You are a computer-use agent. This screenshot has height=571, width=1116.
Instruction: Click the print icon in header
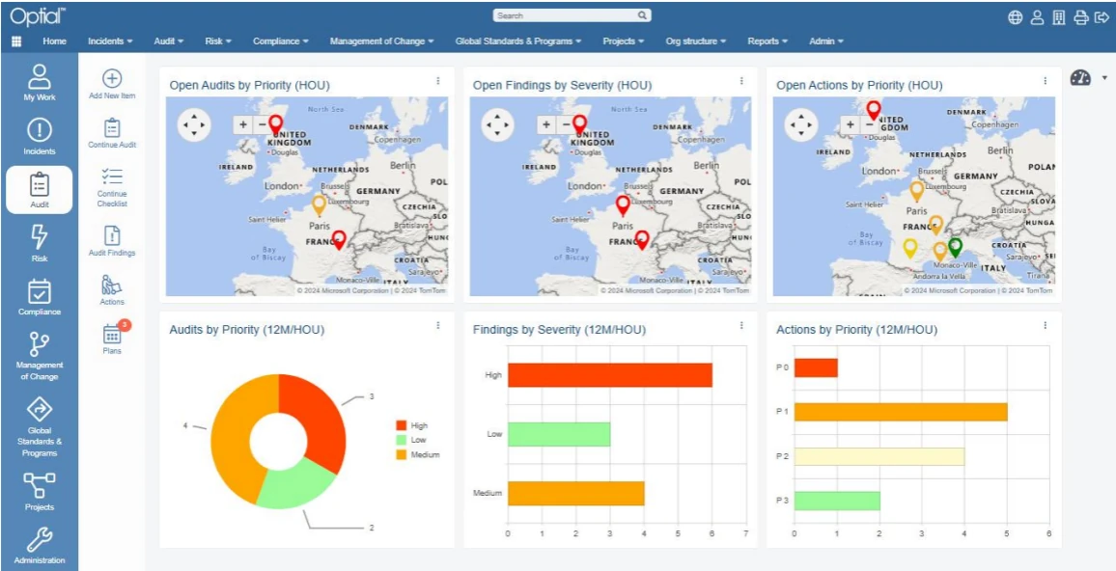1081,17
